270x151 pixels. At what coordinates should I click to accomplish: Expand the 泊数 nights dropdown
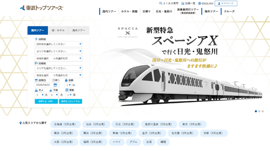point(68,85)
